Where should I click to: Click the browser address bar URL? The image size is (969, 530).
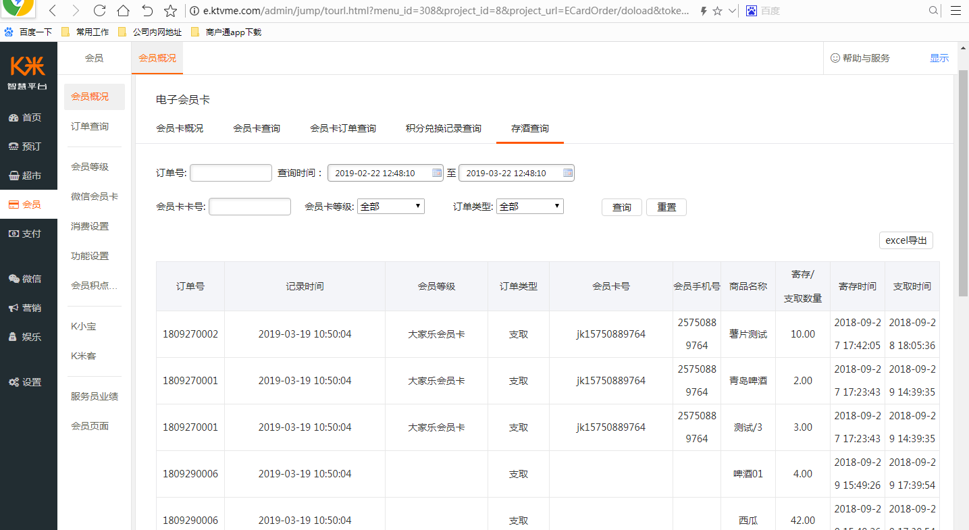click(446, 11)
